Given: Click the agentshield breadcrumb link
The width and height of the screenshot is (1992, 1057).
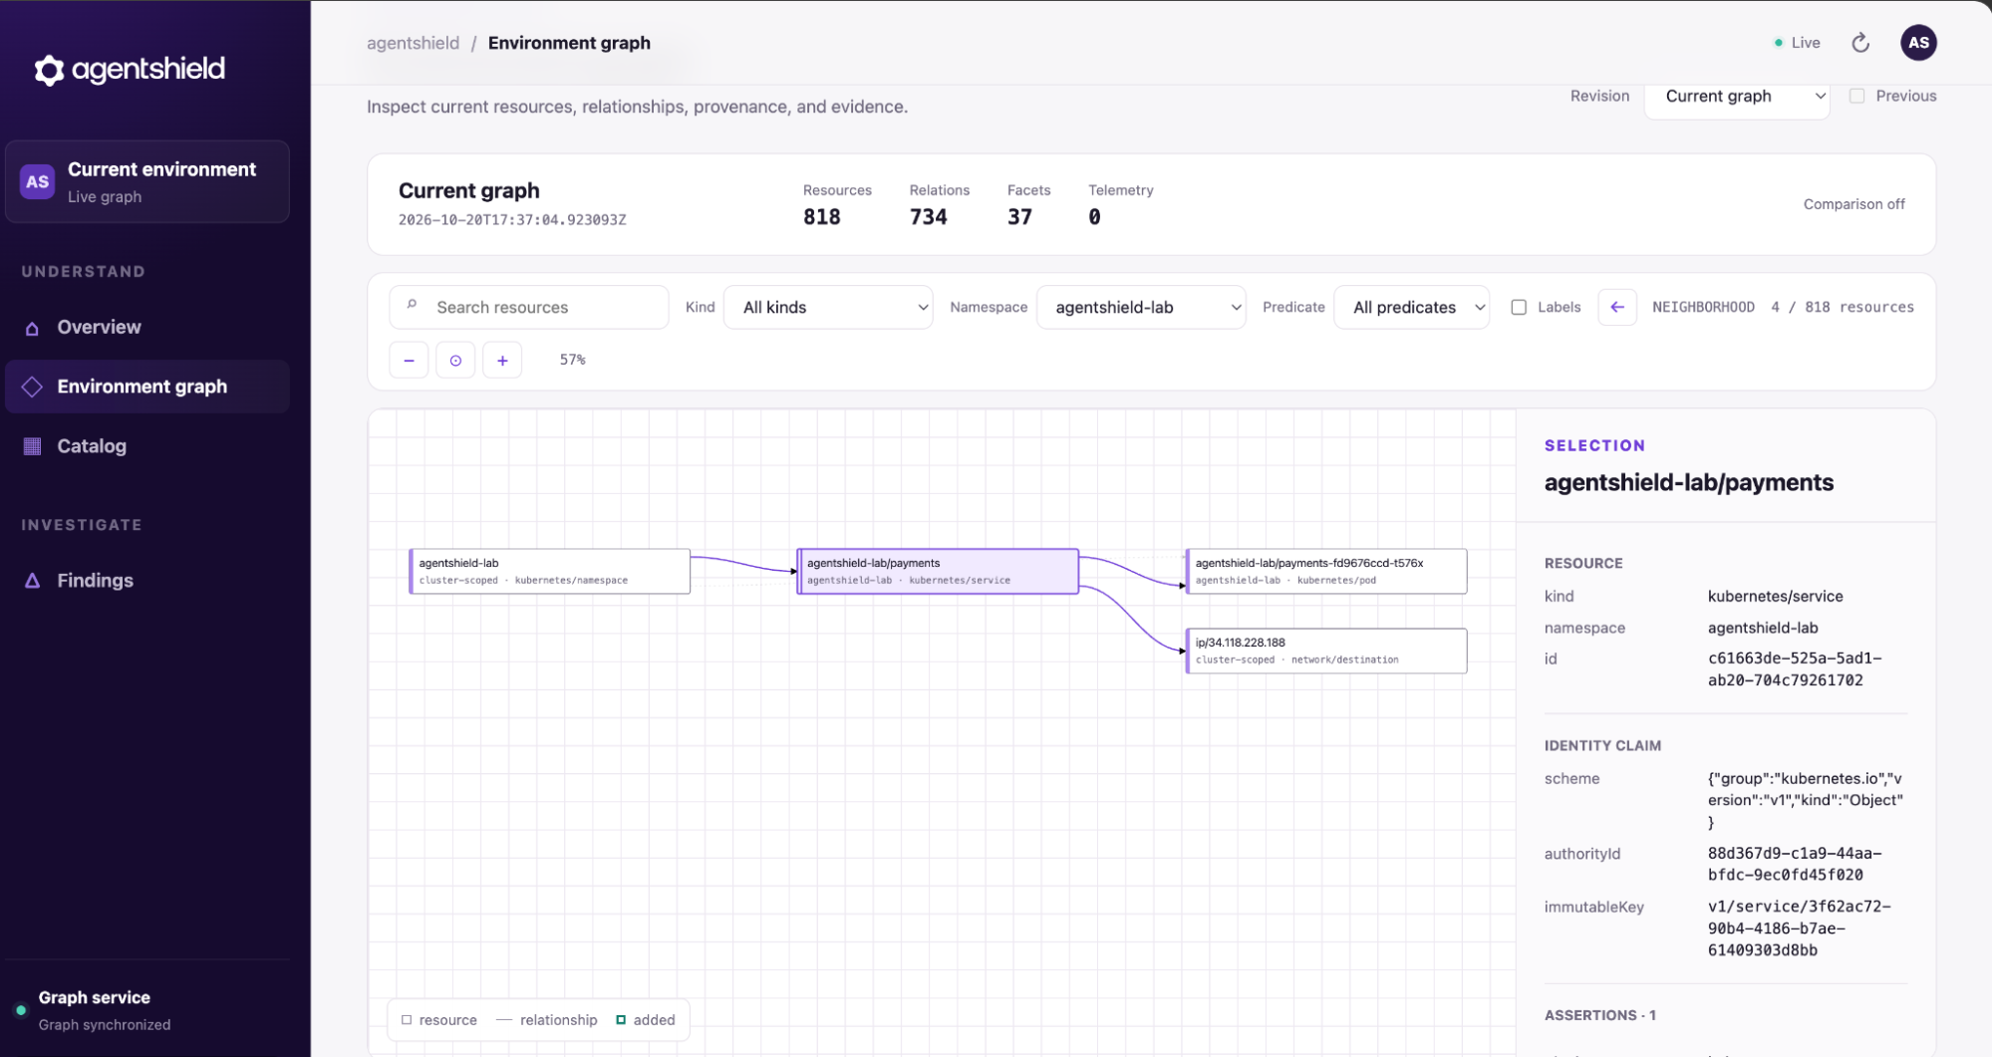Looking at the screenshot, I should pos(413,43).
